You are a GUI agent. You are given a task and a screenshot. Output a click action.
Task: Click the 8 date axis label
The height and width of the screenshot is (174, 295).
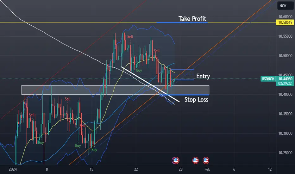[47, 169]
